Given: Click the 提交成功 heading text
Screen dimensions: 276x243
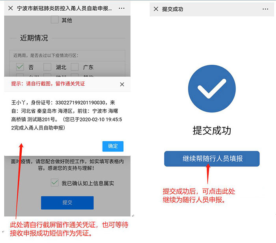Looking at the screenshot, I should pyautogui.click(x=212, y=131).
